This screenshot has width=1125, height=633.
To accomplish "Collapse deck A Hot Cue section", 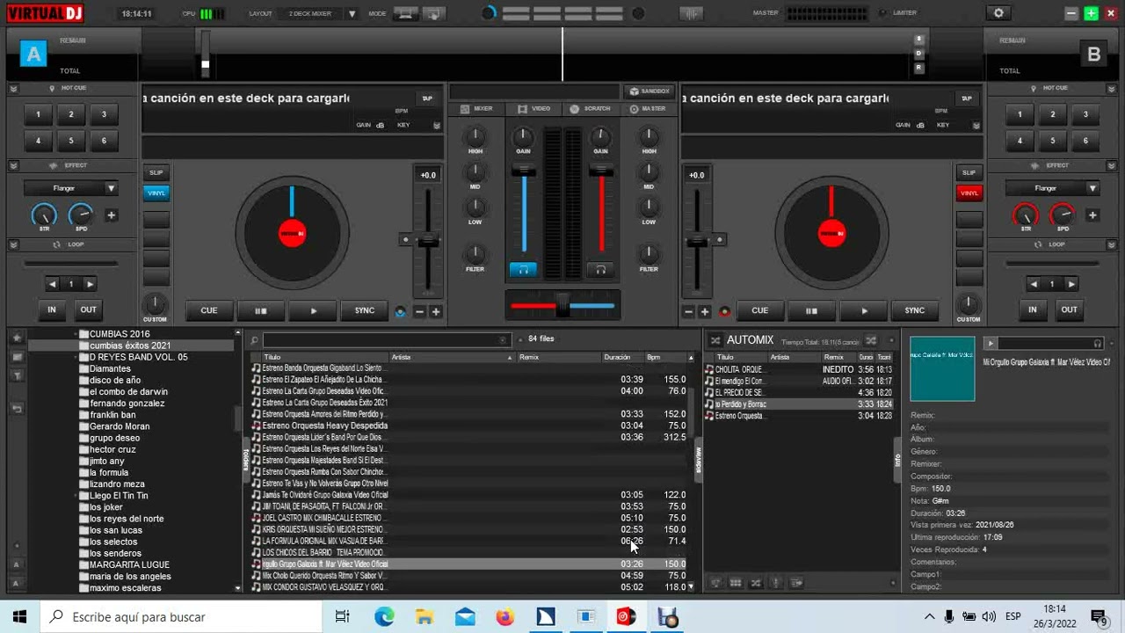I will [x=13, y=88].
